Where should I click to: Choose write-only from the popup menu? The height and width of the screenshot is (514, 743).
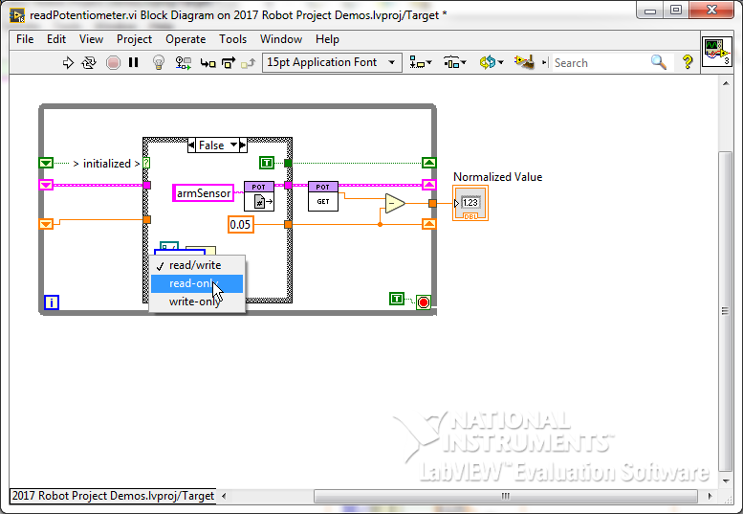click(x=195, y=302)
